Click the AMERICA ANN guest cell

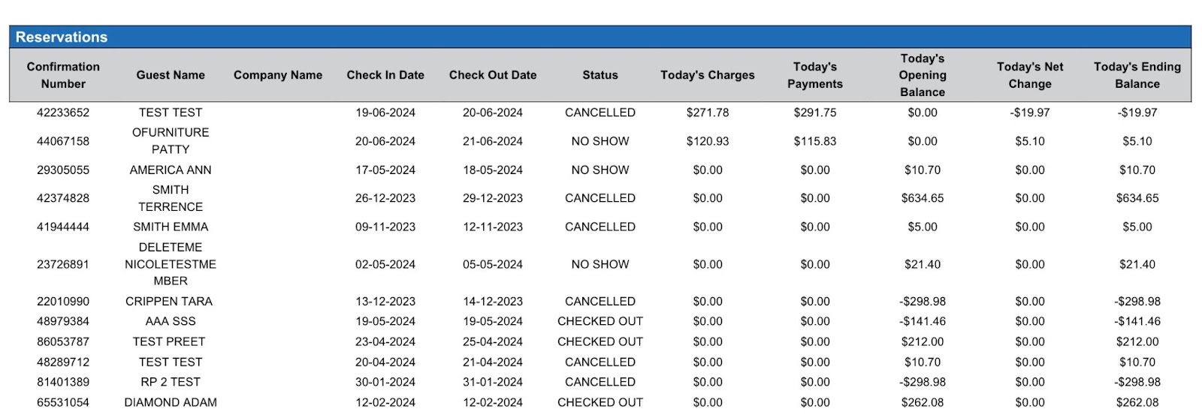point(171,170)
